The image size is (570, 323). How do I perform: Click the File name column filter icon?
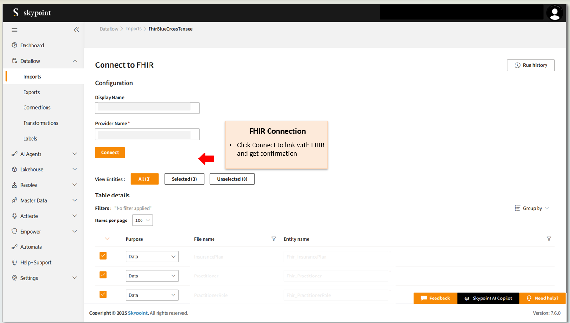click(x=274, y=239)
